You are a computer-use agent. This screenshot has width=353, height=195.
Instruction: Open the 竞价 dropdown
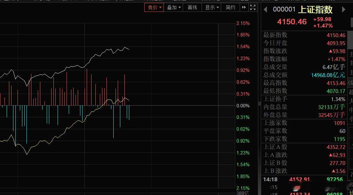point(154,7)
